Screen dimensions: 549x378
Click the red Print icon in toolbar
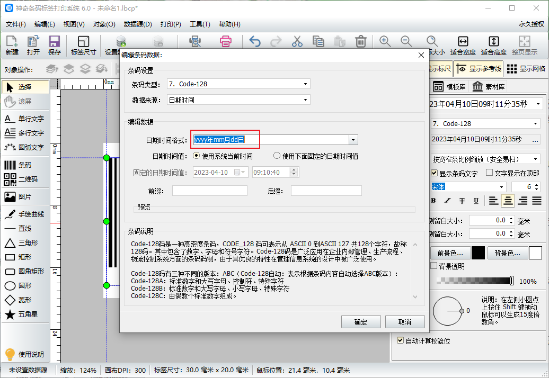tap(226, 42)
